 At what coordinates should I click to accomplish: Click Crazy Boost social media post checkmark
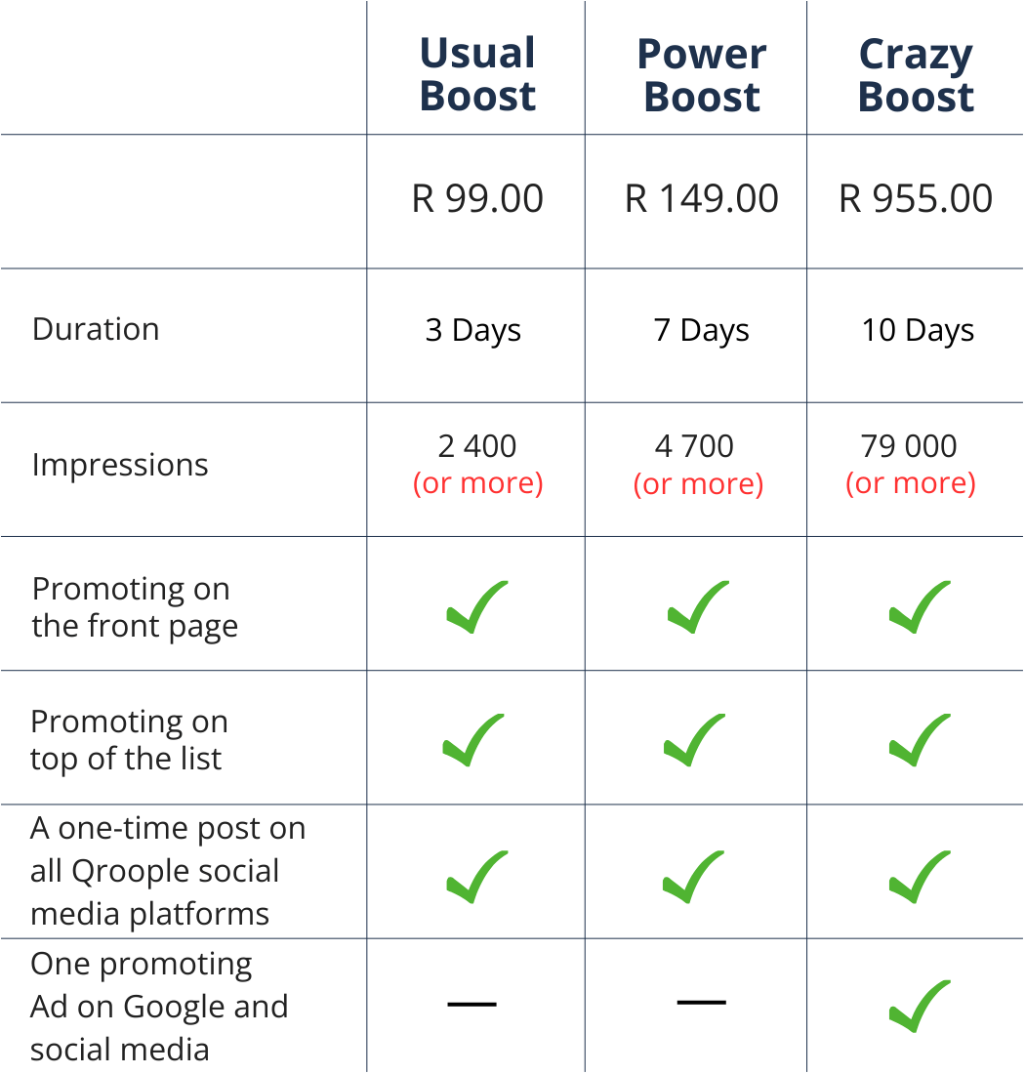pos(919,877)
